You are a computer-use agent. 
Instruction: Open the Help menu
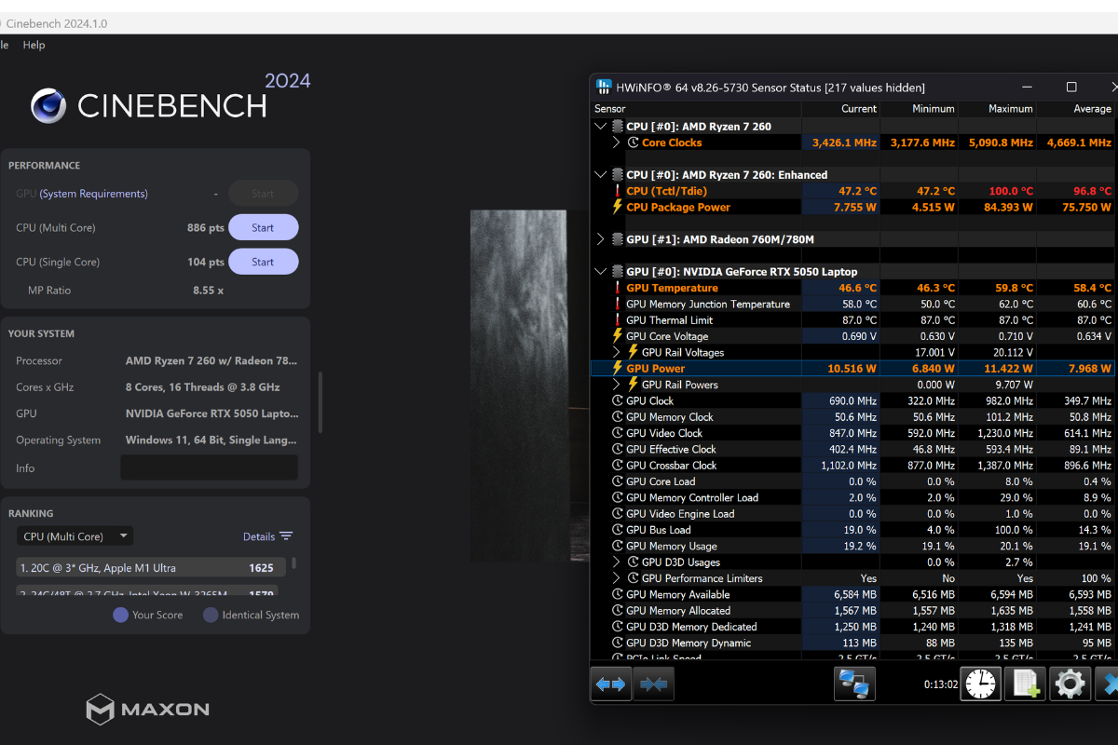click(x=34, y=45)
